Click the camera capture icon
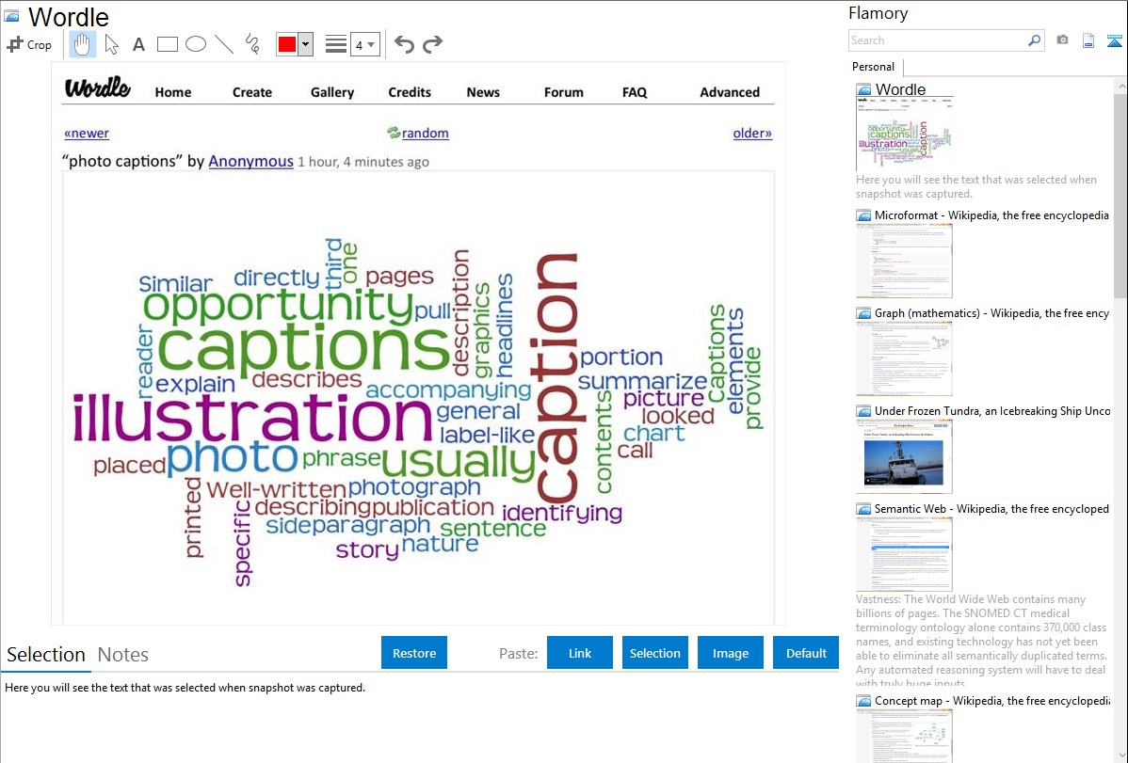1128x763 pixels. click(1062, 40)
